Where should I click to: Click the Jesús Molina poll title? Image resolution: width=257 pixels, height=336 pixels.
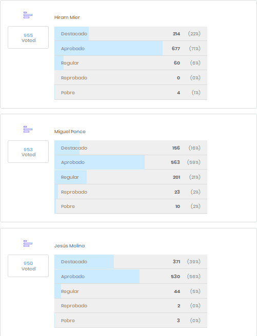(69, 246)
